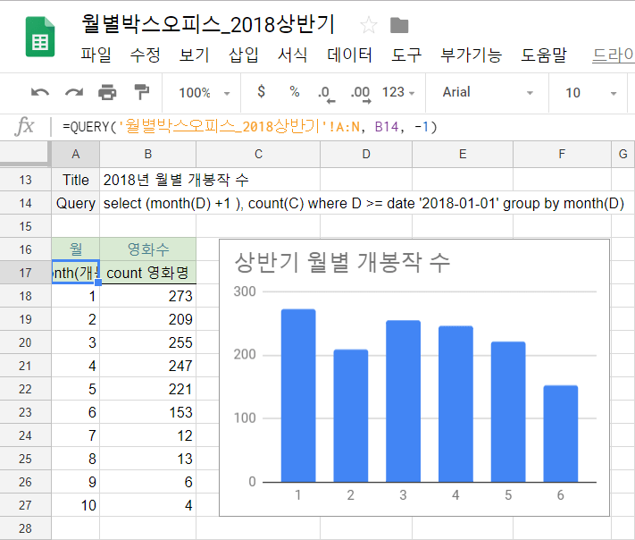The image size is (635, 540).
Task: Expand the 123 number format dropdown
Action: pyautogui.click(x=398, y=93)
